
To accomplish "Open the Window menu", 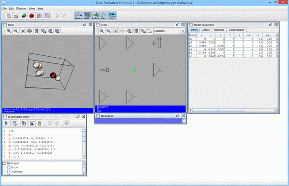I will coord(21,9).
